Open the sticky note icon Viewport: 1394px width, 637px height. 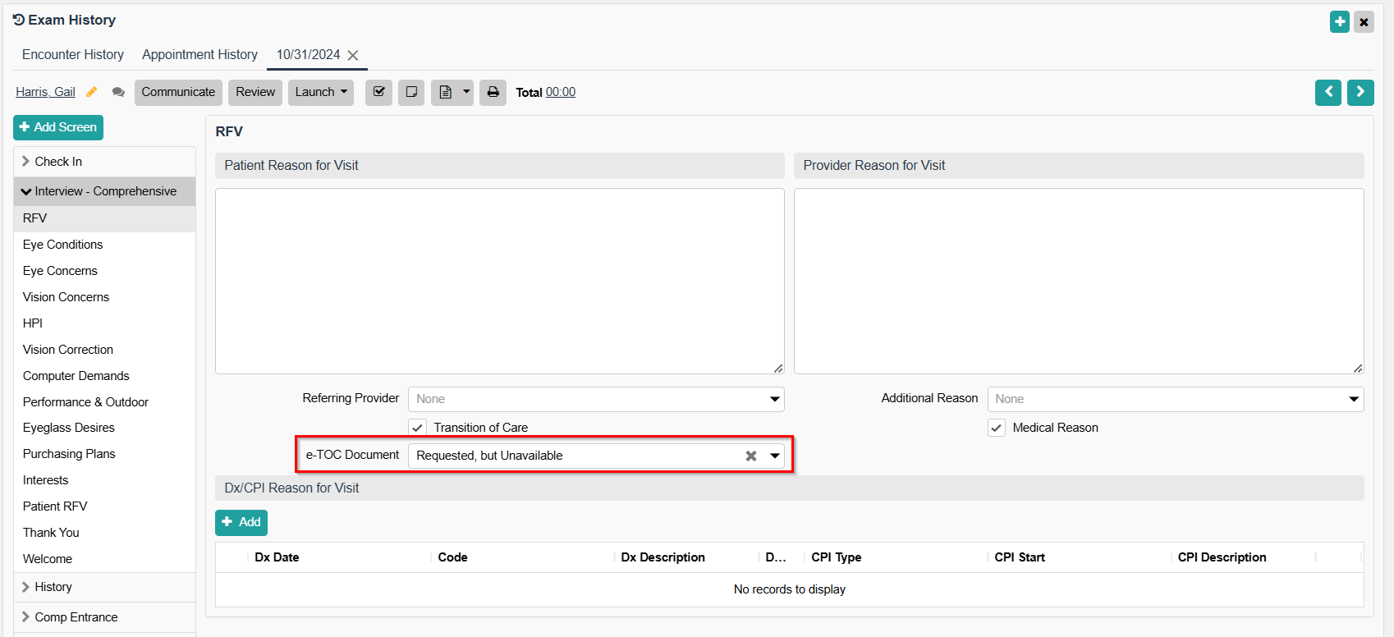tap(411, 92)
